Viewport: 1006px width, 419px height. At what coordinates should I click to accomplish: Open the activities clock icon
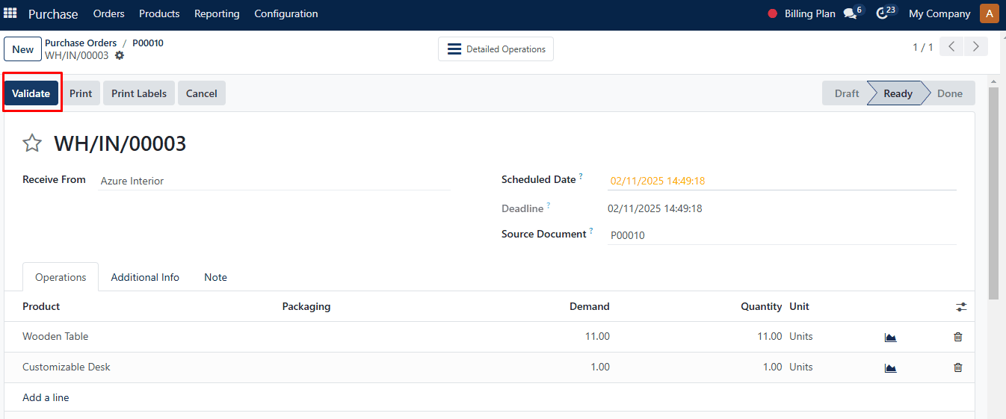pyautogui.click(x=883, y=13)
